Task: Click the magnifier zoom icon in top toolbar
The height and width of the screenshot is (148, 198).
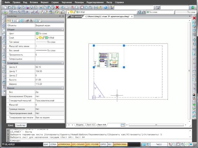Action: point(77,7)
